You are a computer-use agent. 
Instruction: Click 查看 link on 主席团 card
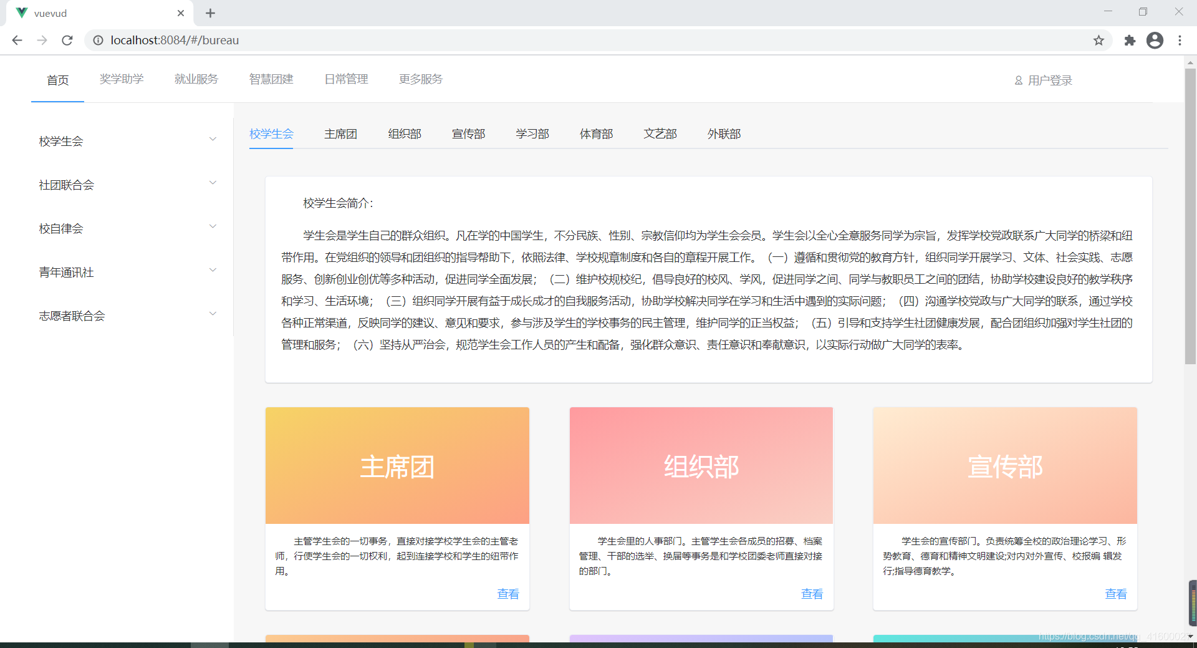point(508,594)
